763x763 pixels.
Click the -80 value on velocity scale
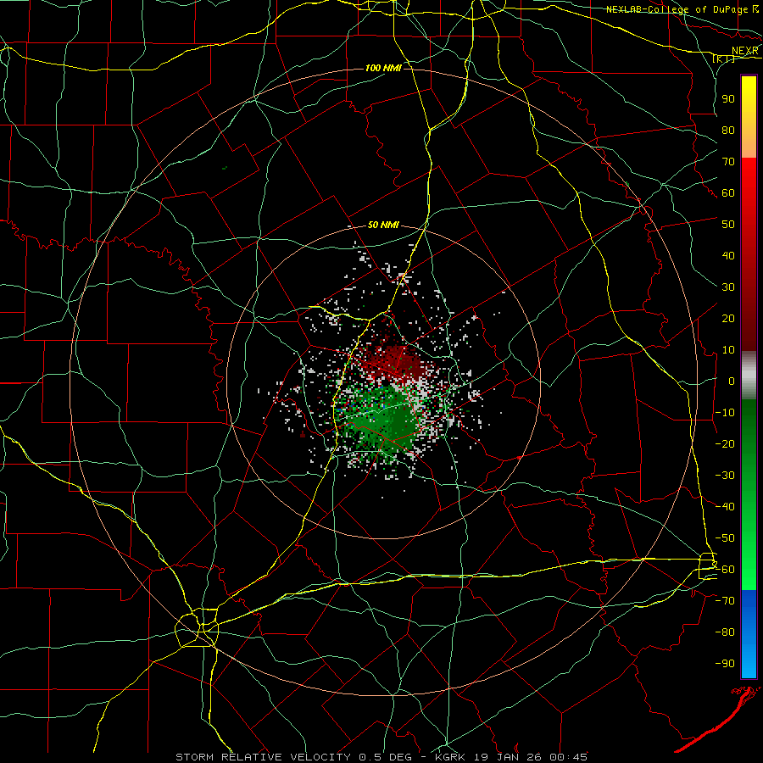pyautogui.click(x=725, y=632)
